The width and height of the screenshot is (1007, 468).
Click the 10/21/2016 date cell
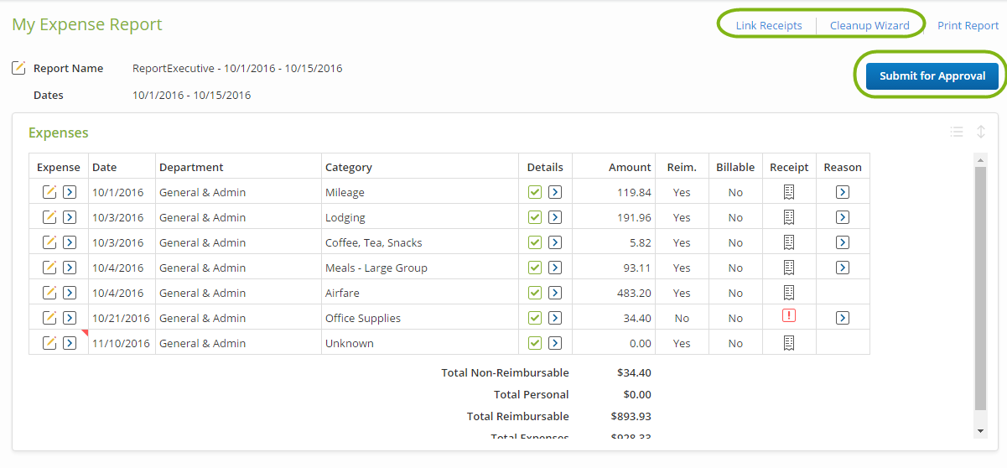(121, 318)
